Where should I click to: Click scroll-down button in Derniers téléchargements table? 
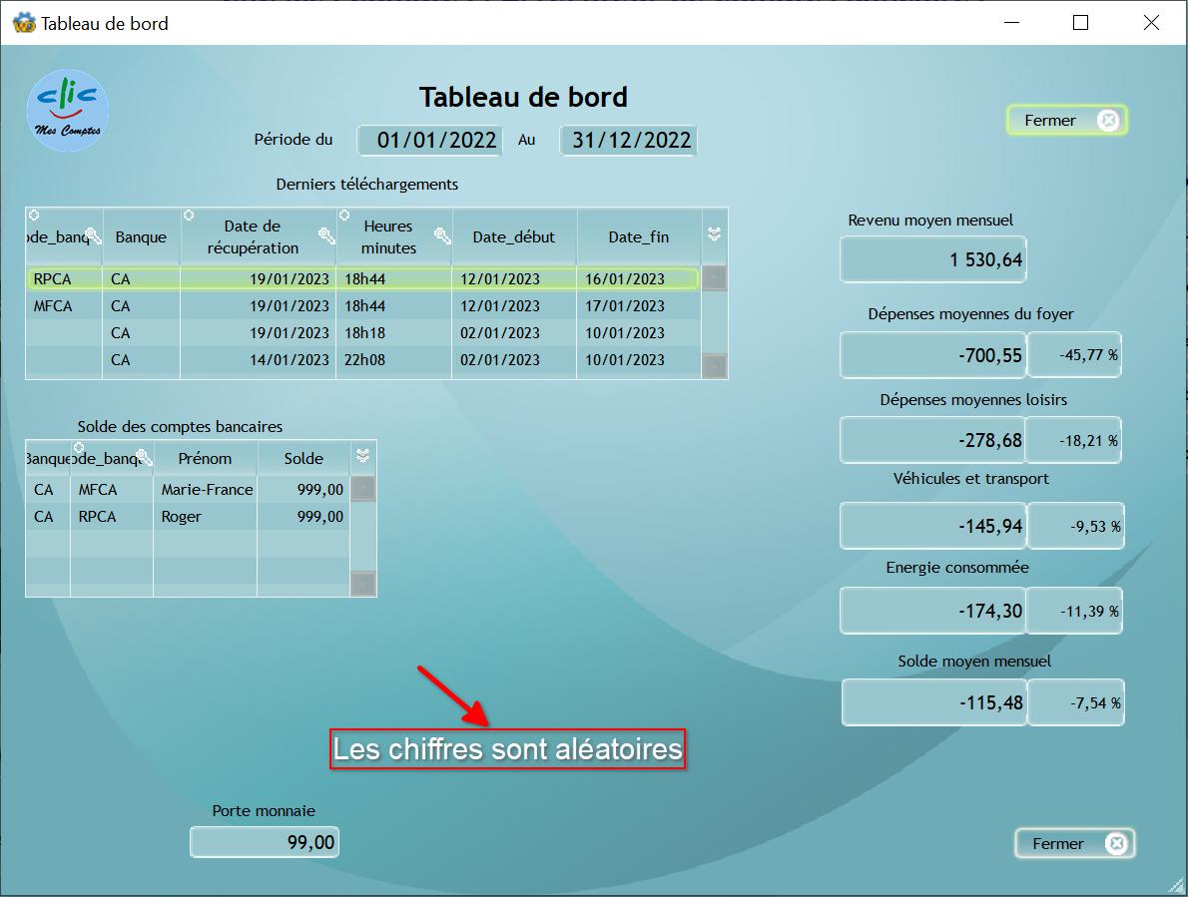pos(715,365)
